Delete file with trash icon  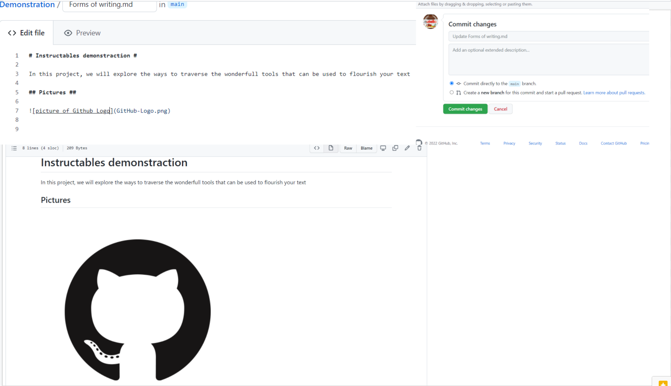tap(419, 148)
